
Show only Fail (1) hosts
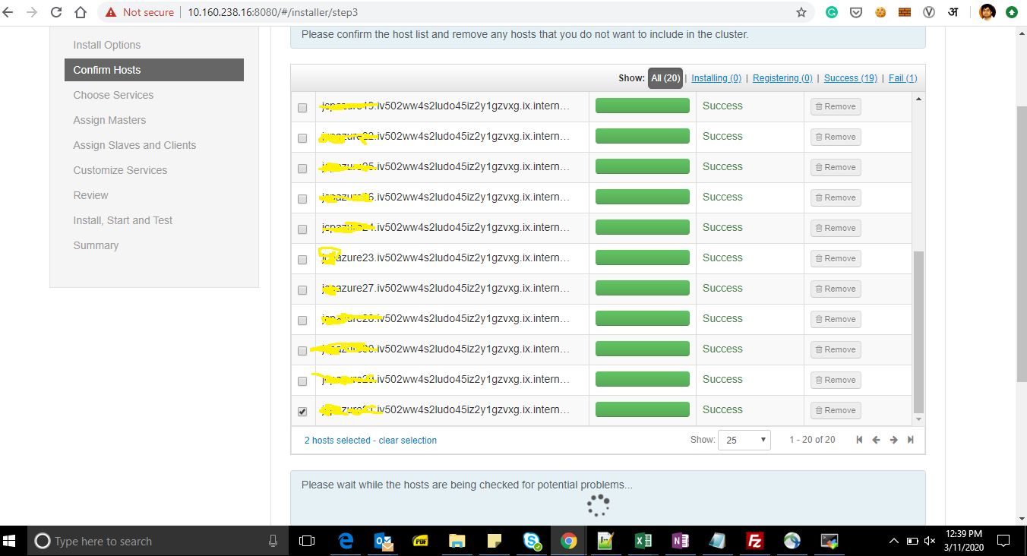(902, 77)
